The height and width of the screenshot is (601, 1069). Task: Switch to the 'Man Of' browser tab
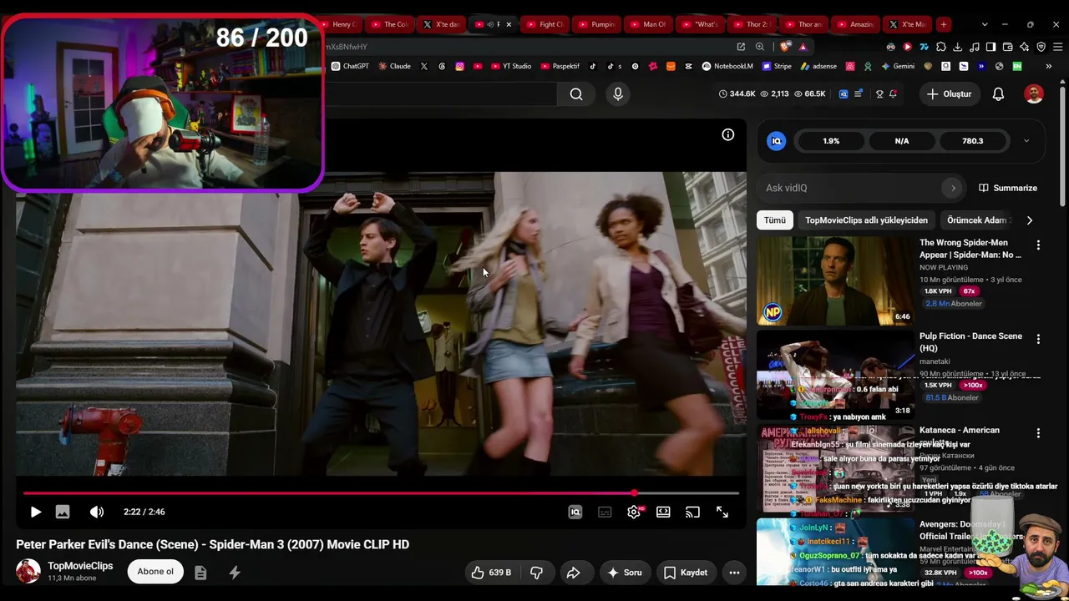click(x=648, y=24)
